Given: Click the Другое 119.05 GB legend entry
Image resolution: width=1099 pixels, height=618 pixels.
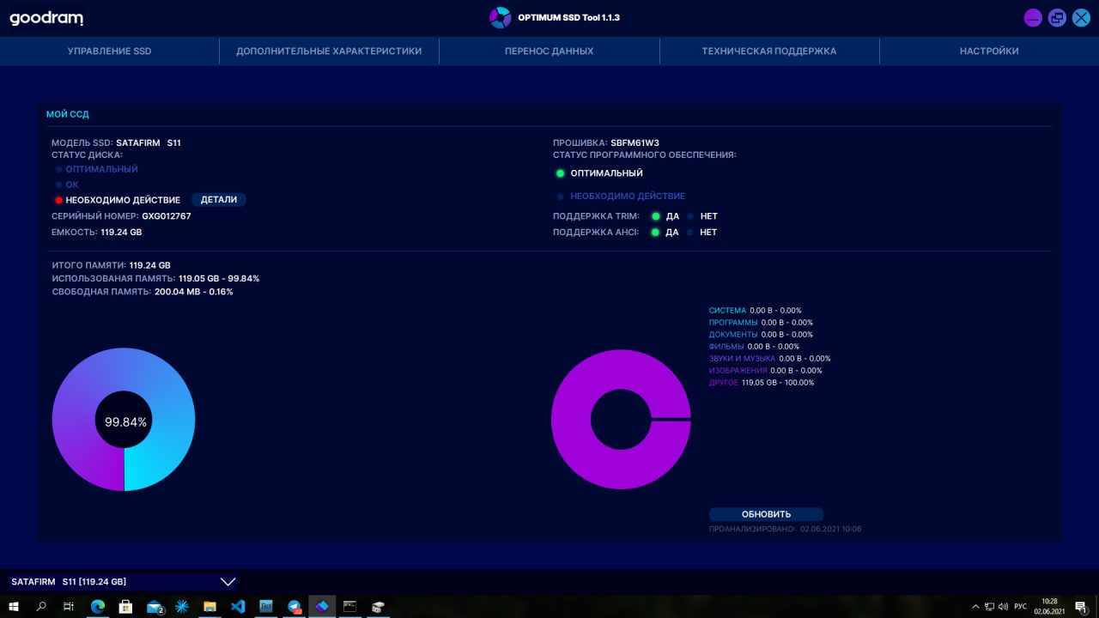Looking at the screenshot, I should pos(762,383).
